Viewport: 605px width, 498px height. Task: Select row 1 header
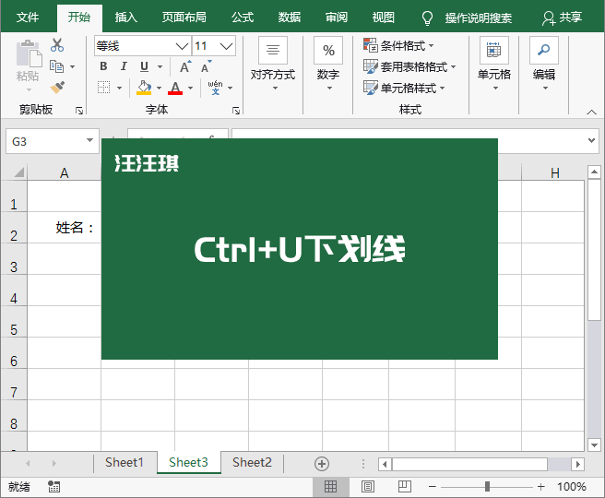click(x=14, y=196)
